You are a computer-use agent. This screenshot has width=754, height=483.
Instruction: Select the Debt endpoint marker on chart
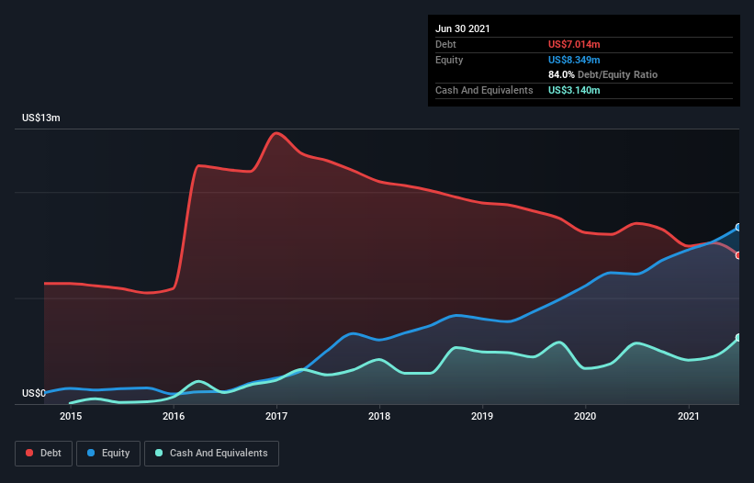[x=738, y=255]
